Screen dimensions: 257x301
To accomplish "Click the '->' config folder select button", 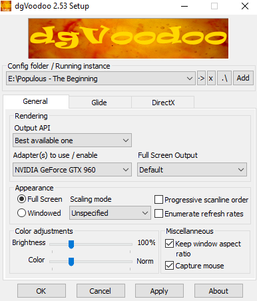I will tap(201, 78).
